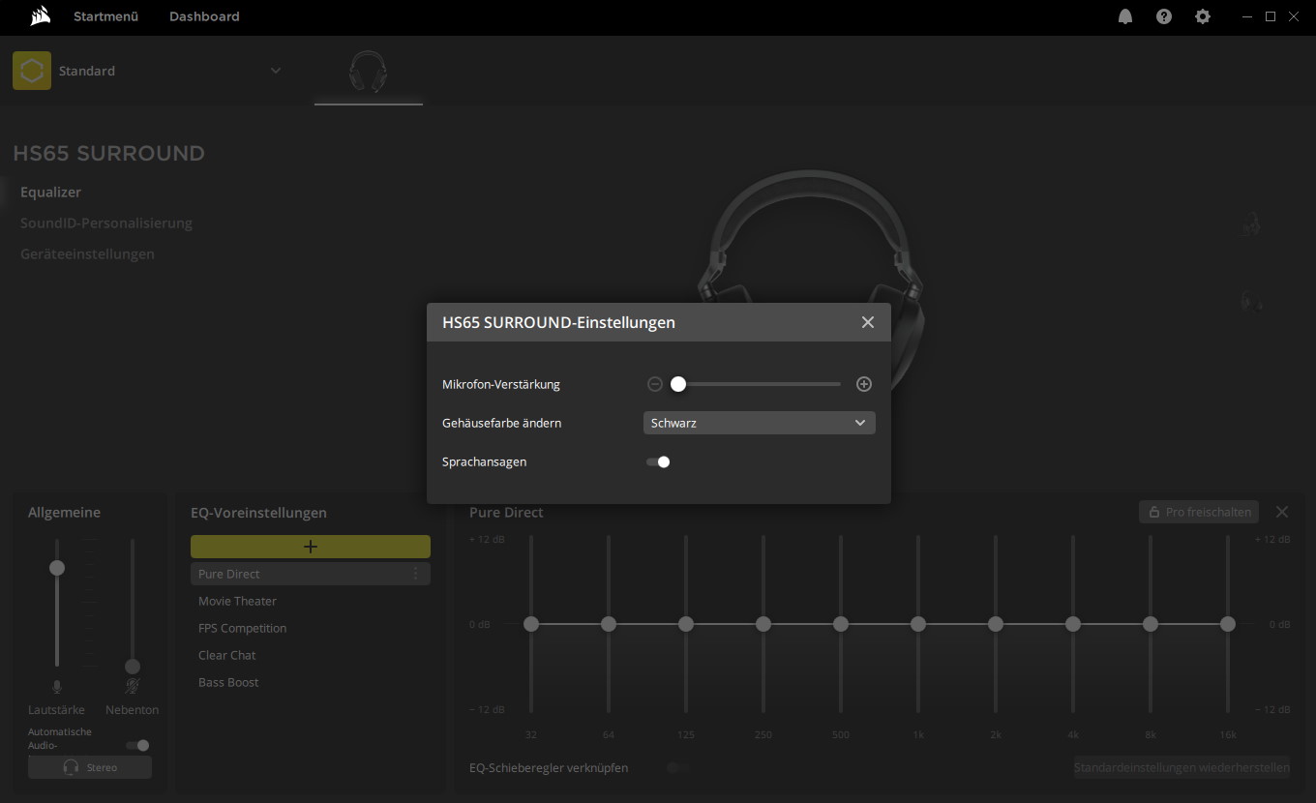The image size is (1316, 803).
Task: Select the Movie Theater preset
Action: pos(311,601)
